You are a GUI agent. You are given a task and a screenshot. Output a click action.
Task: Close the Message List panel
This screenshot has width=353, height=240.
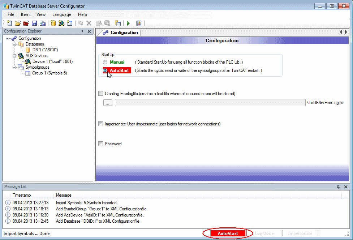(x=345, y=187)
